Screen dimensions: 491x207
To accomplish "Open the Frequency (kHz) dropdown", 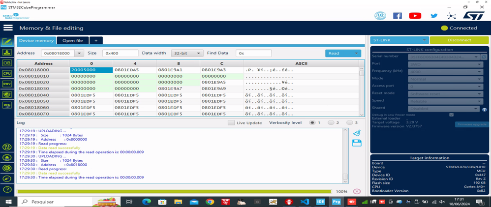I will click(x=445, y=71).
